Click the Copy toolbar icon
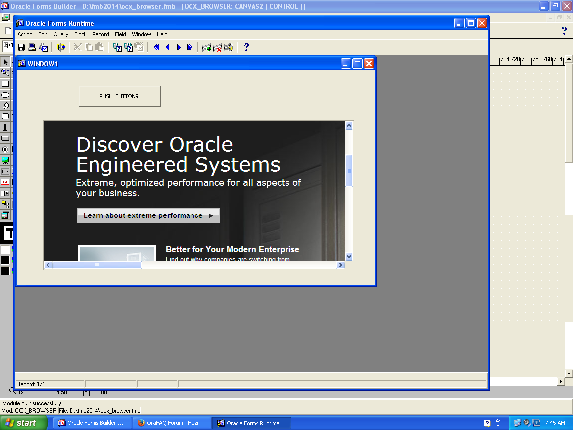Screen dimensions: 573x430 tap(89, 47)
